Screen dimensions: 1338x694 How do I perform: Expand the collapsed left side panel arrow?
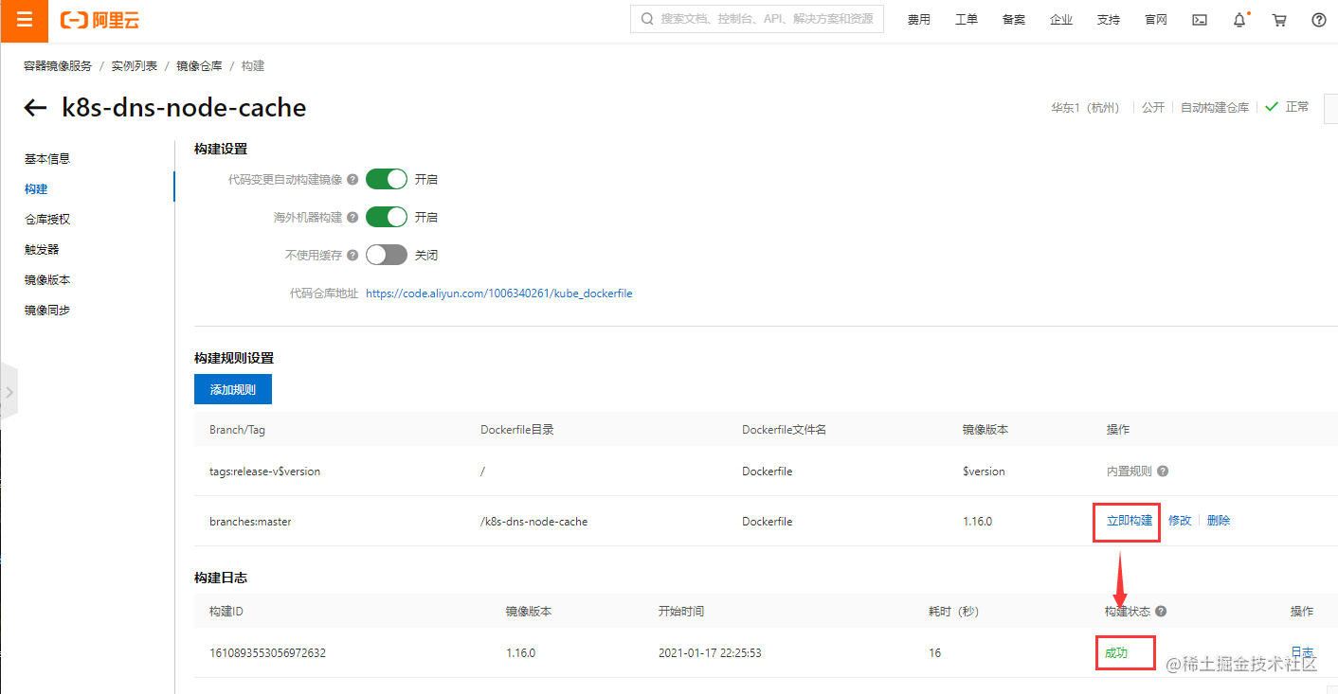(9, 391)
